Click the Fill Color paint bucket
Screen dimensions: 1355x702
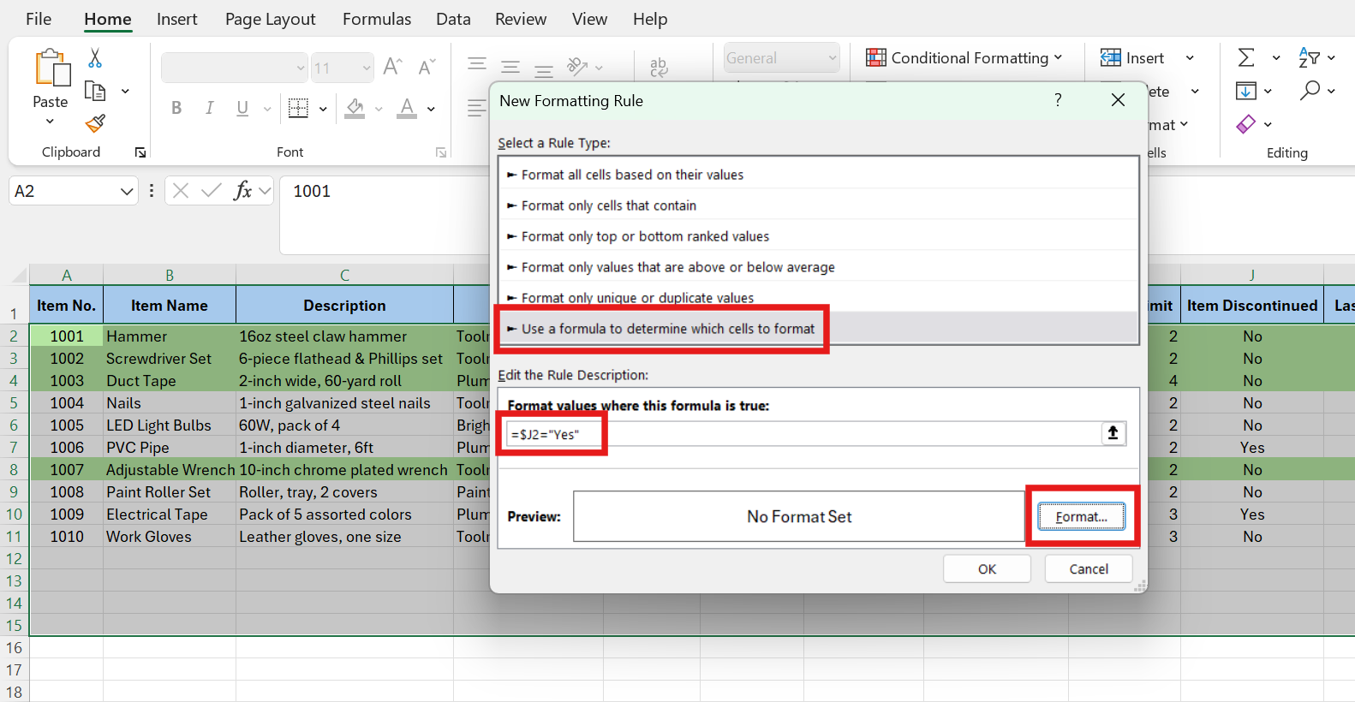click(355, 108)
